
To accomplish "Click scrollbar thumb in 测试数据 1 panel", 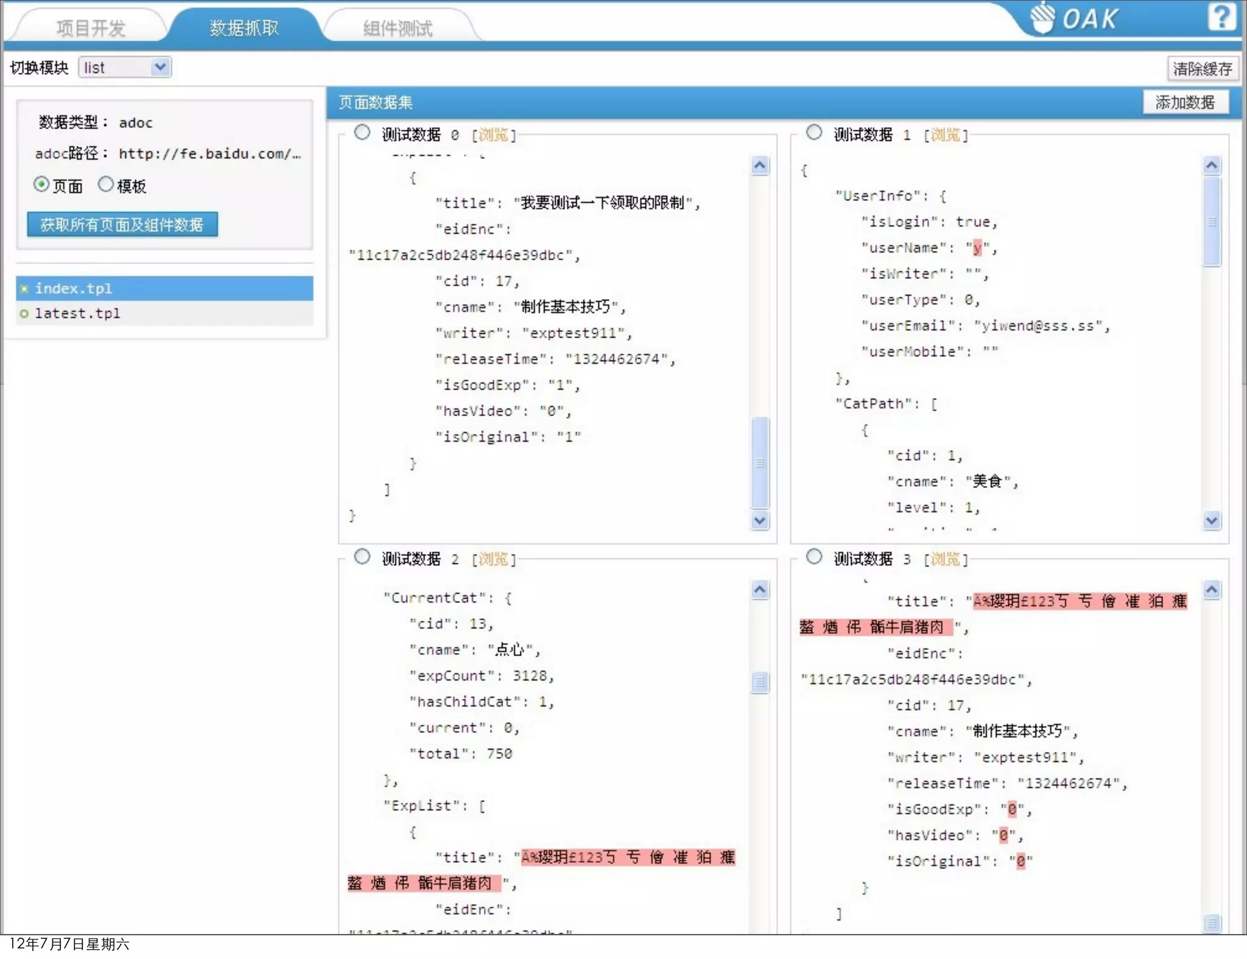I will 1212,222.
